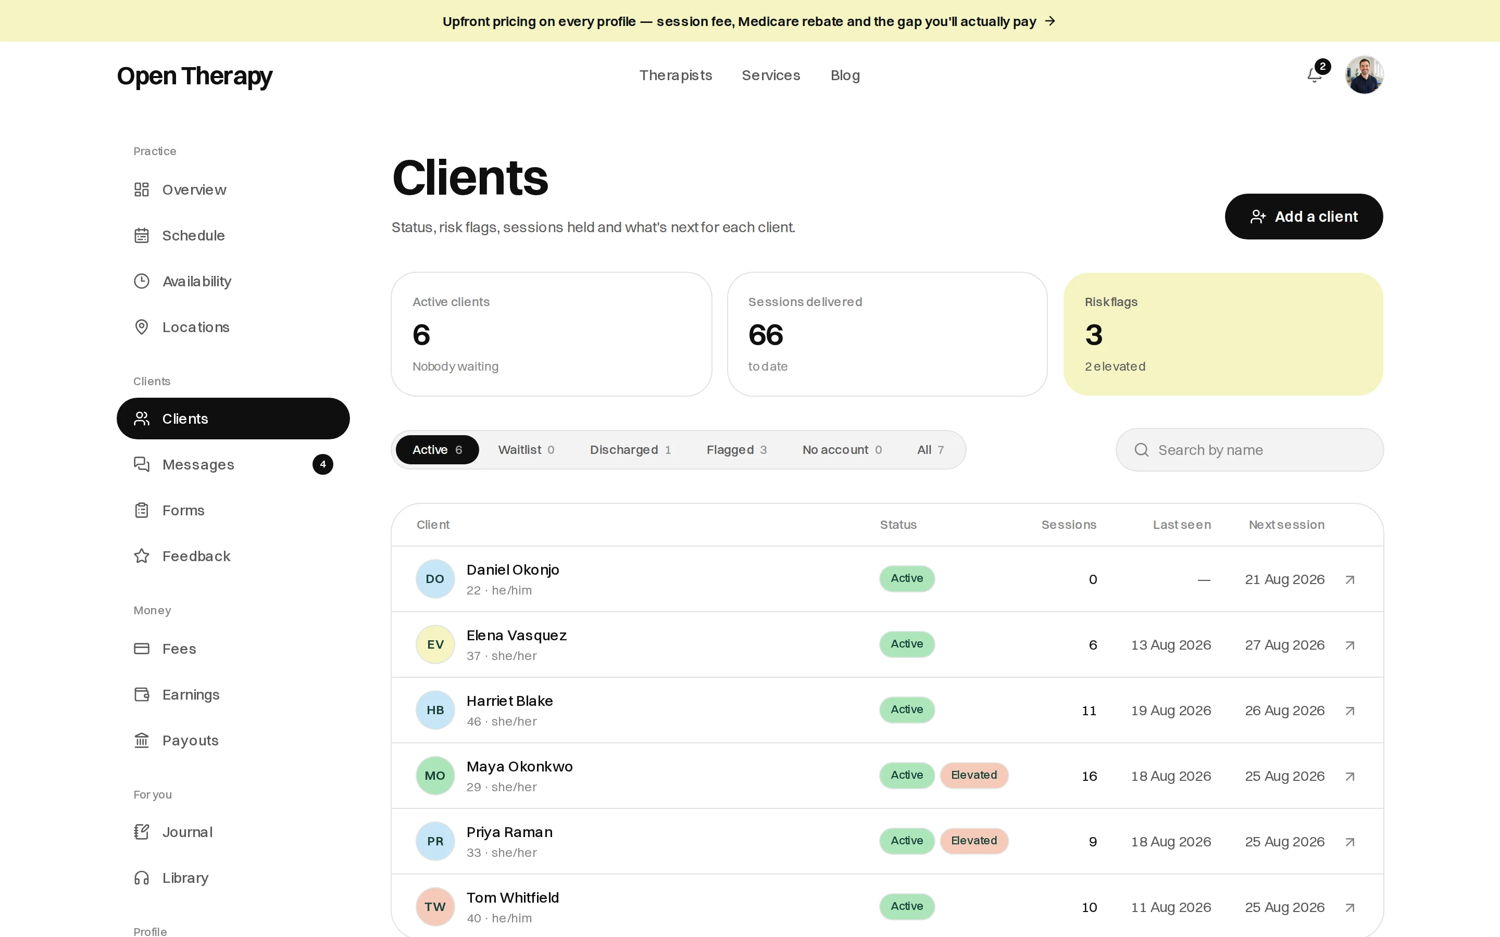Click the 27 Aug 2026 next session date

1284,645
